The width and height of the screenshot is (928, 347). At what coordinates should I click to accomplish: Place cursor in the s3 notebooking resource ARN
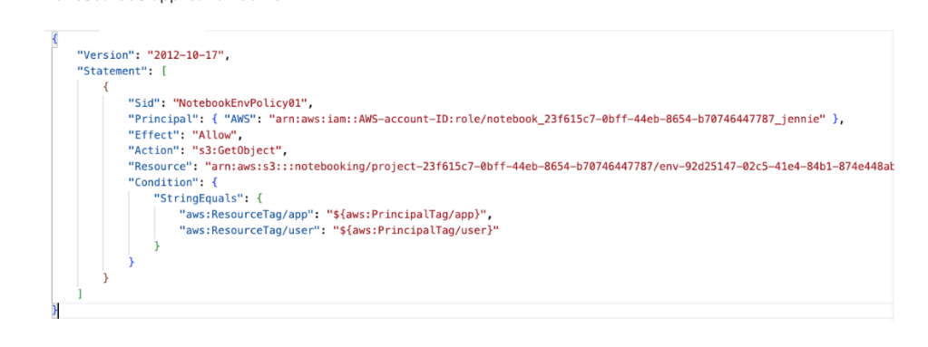pos(549,167)
